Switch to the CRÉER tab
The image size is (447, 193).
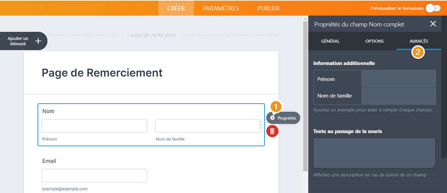tap(176, 8)
